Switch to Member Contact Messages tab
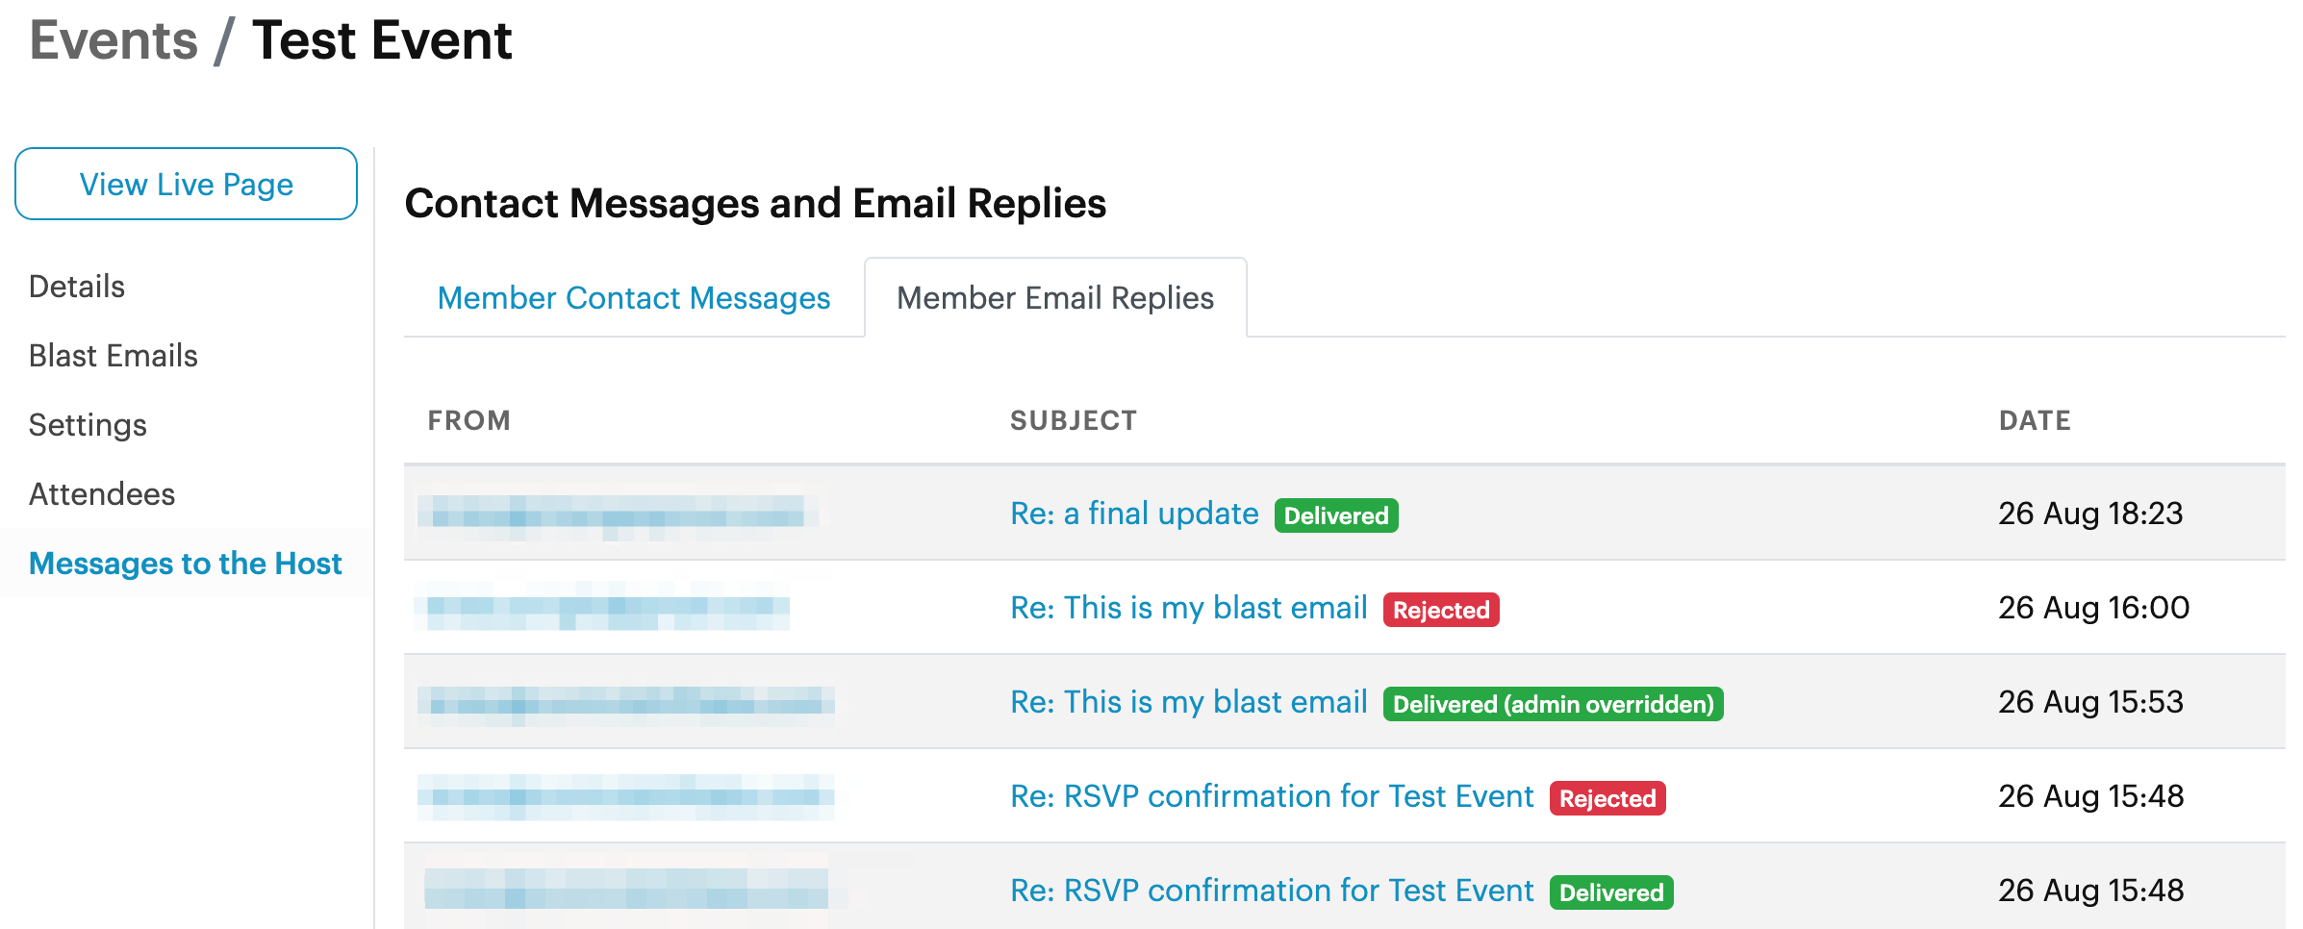2303x929 pixels. click(633, 298)
